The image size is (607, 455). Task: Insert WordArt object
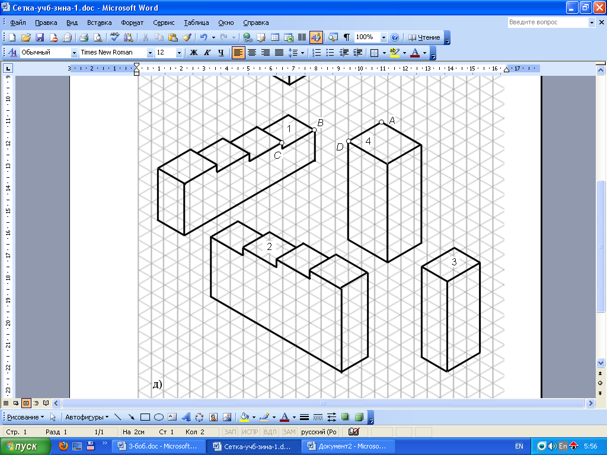click(x=186, y=417)
